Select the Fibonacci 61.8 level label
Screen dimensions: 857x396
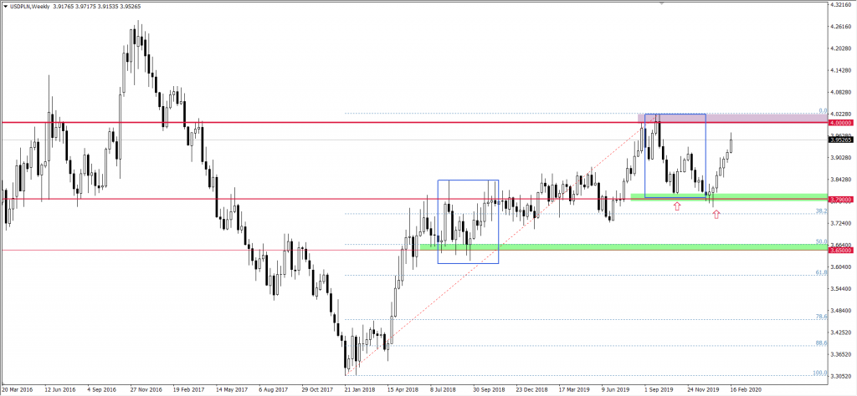pos(821,272)
